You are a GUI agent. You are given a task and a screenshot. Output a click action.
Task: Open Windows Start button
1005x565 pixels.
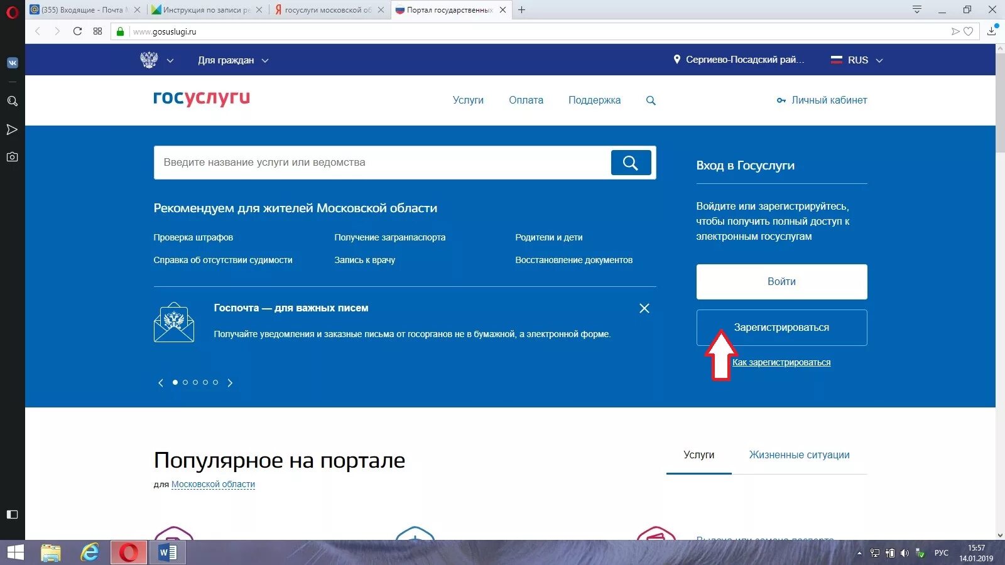tap(15, 552)
